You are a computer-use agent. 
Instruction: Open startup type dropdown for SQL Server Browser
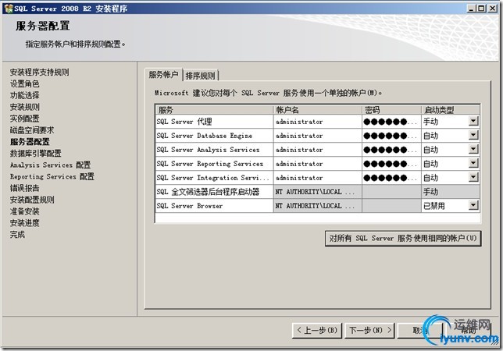click(x=473, y=205)
